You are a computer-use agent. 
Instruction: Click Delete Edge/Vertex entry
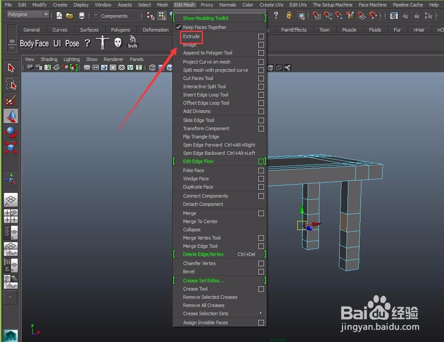203,254
